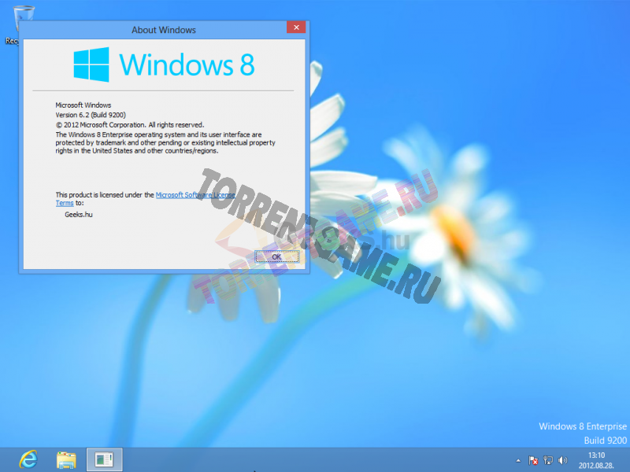Select the 'Geeks.hu' licensee text

[79, 214]
